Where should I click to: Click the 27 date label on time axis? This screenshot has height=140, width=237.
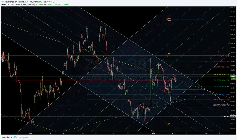[140, 133]
